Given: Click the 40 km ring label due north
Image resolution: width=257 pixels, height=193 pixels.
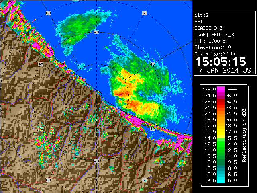Looking at the screenshot, I should pos(96,32).
